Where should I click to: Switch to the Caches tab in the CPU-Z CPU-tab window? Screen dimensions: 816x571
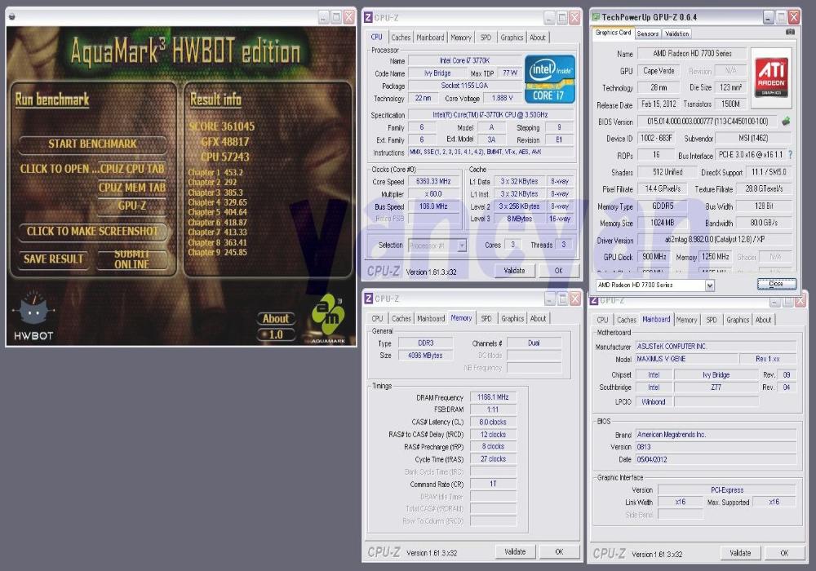pyautogui.click(x=401, y=38)
